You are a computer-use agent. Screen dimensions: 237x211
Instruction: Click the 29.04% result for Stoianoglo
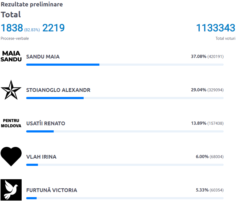199,90
